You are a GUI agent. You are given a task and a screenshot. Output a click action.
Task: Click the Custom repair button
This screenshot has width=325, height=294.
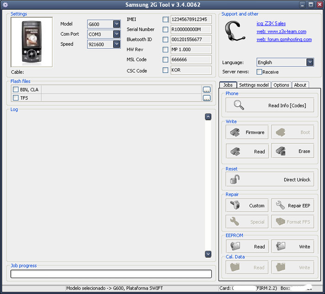[x=247, y=205]
